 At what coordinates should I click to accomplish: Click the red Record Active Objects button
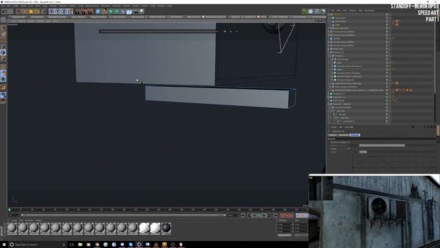pyautogui.click(x=282, y=216)
